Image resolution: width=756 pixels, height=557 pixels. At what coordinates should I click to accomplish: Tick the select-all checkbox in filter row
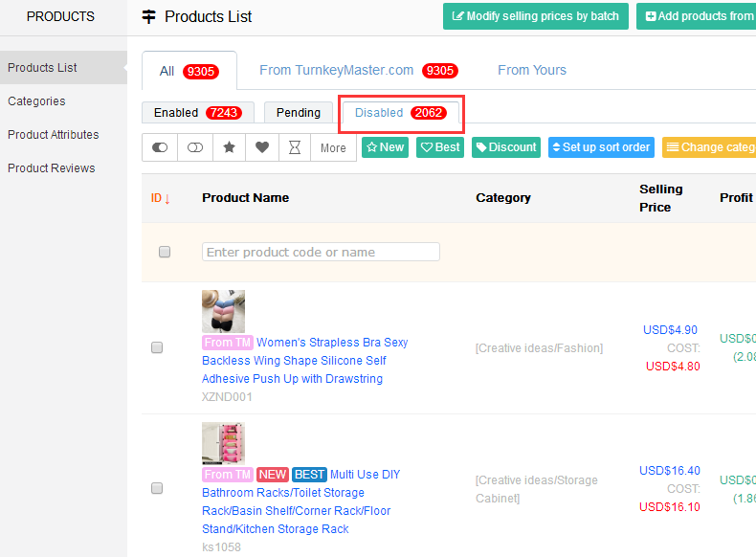[165, 252]
